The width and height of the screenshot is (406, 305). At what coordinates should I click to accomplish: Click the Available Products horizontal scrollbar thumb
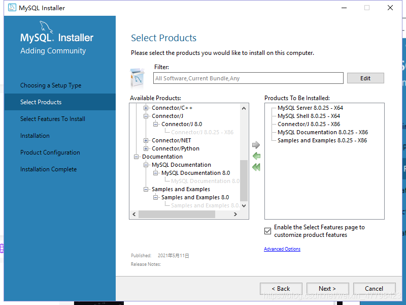(177, 214)
